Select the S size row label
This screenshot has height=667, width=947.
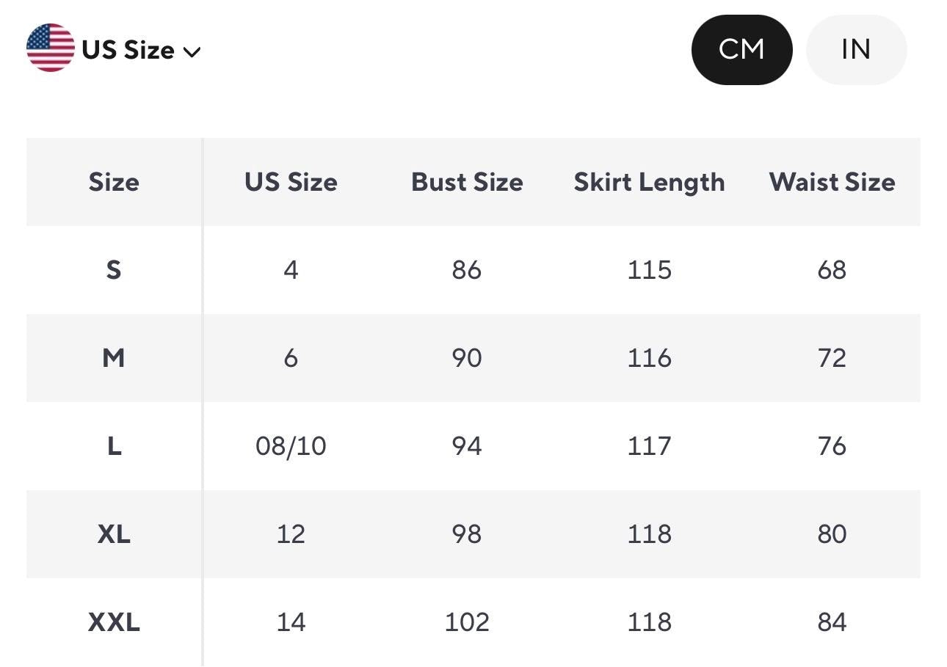pos(114,270)
